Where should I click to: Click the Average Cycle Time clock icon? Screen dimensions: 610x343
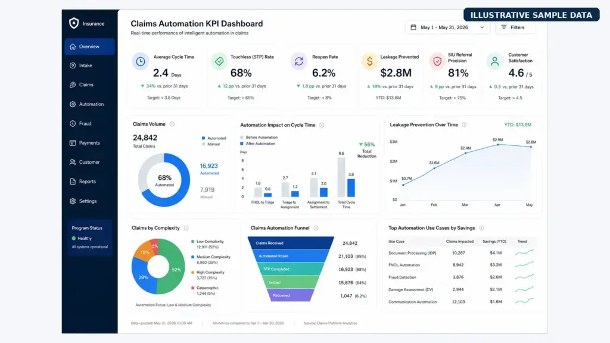[141, 61]
